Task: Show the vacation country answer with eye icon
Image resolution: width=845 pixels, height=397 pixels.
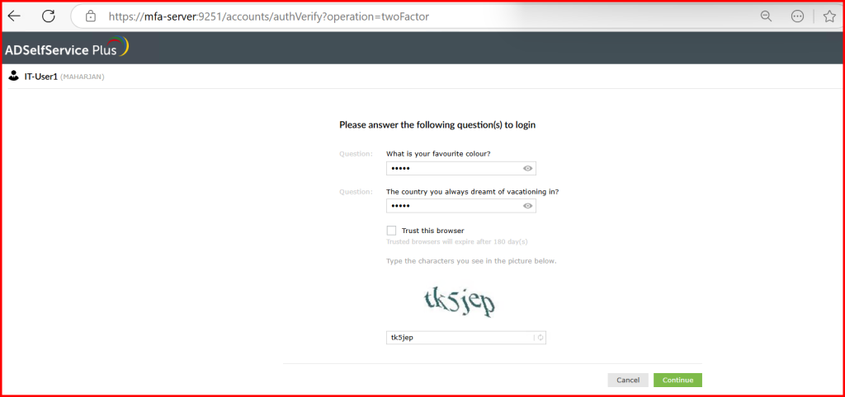Action: (527, 205)
